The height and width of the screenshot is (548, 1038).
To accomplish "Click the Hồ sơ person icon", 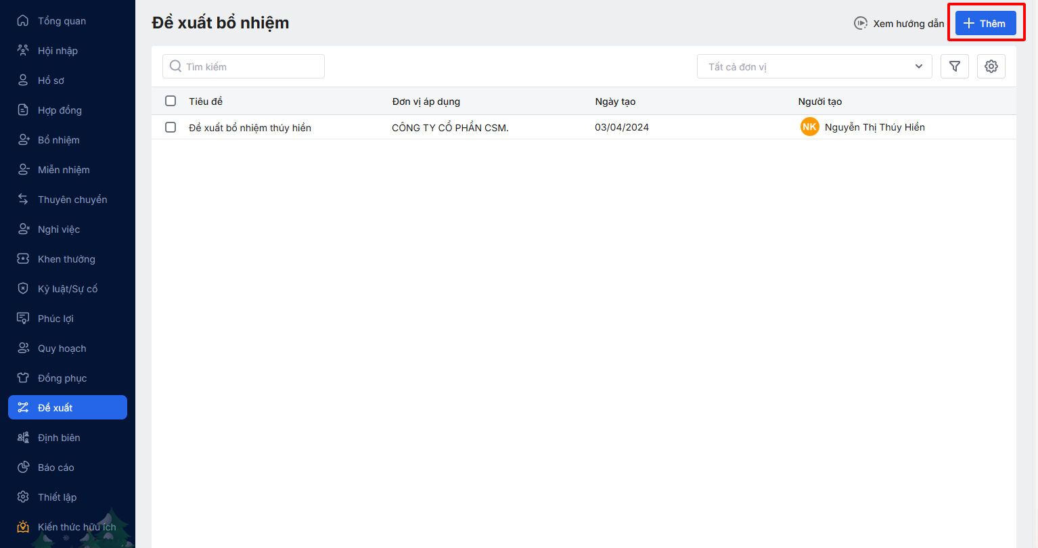I will (23, 81).
